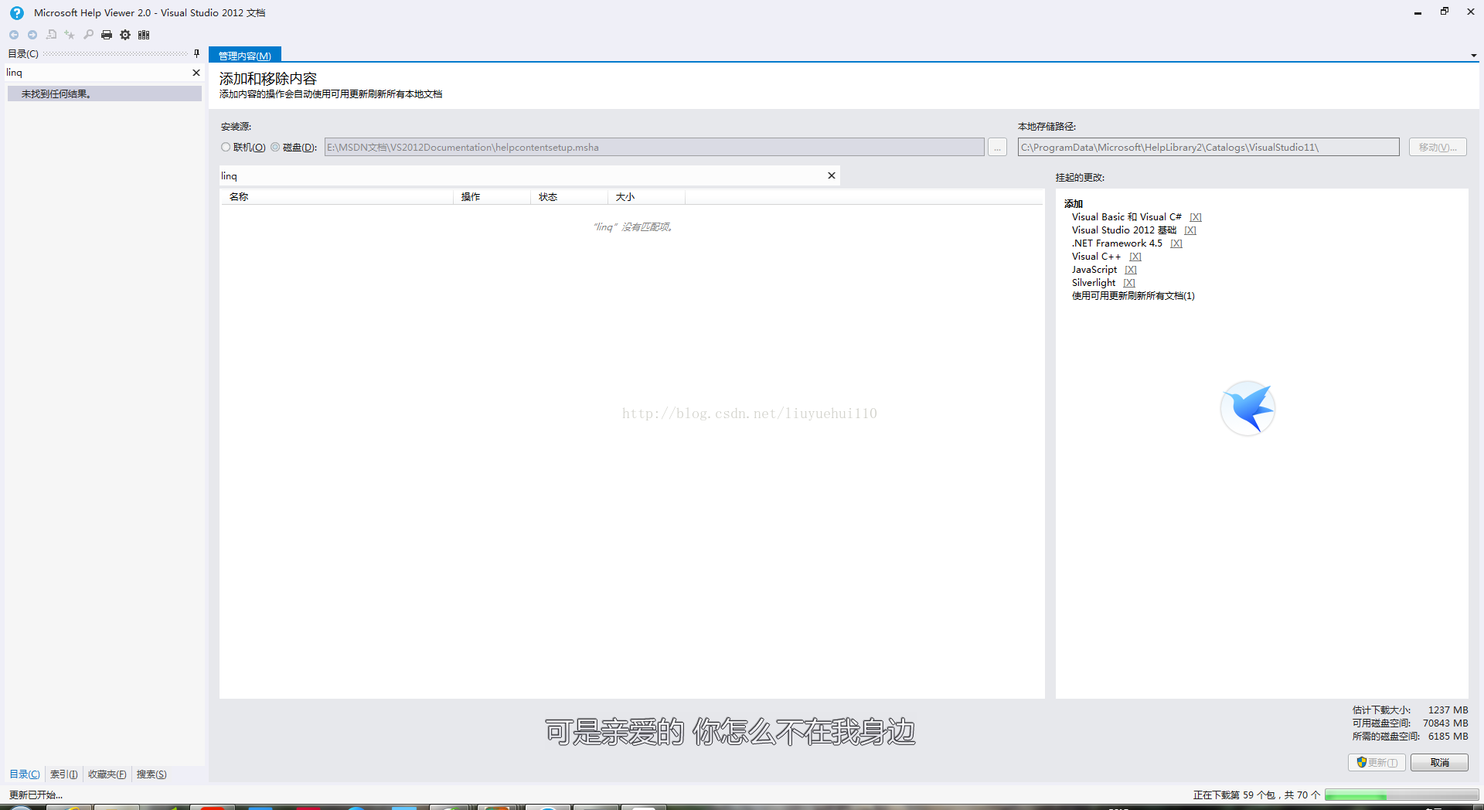Click the download progress bar

pos(1401,795)
